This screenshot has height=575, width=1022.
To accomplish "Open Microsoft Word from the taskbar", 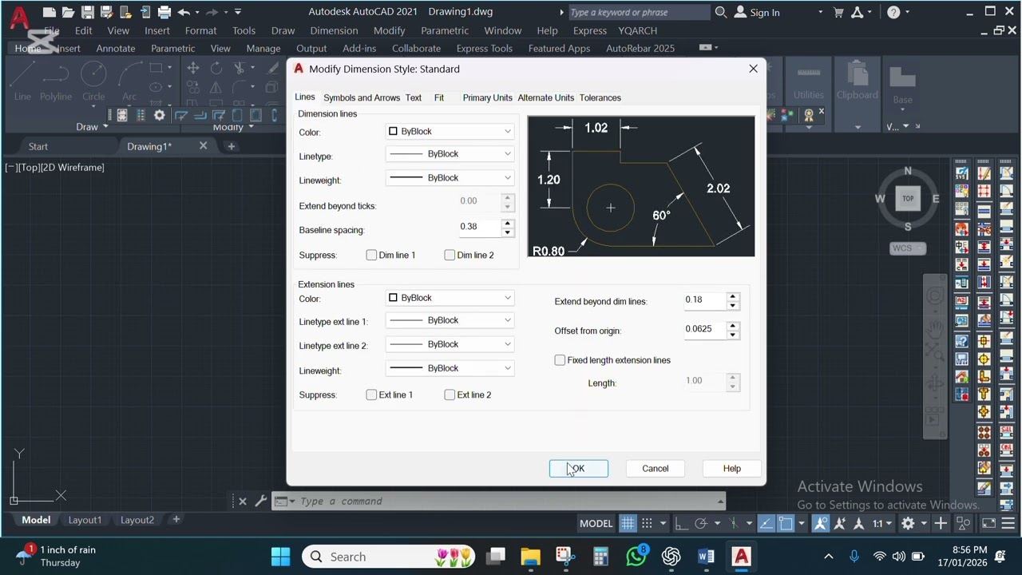I will (706, 557).
